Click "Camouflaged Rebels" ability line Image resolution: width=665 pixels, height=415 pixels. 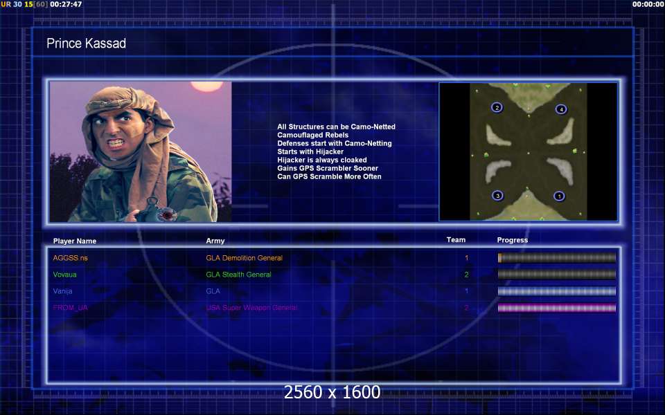[x=313, y=135]
